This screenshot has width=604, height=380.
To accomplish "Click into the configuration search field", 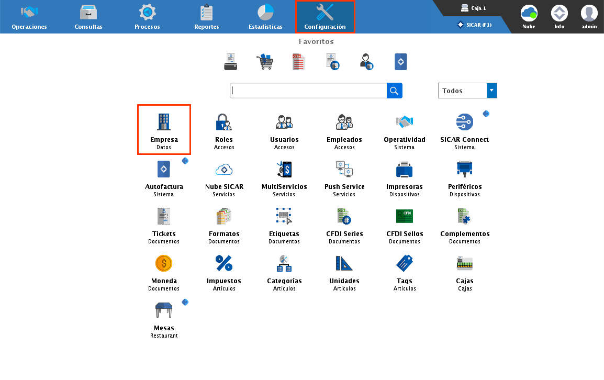I will click(x=309, y=91).
